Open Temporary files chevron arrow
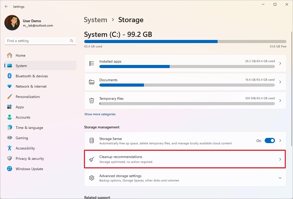The height and width of the screenshot is (199, 293). click(280, 101)
